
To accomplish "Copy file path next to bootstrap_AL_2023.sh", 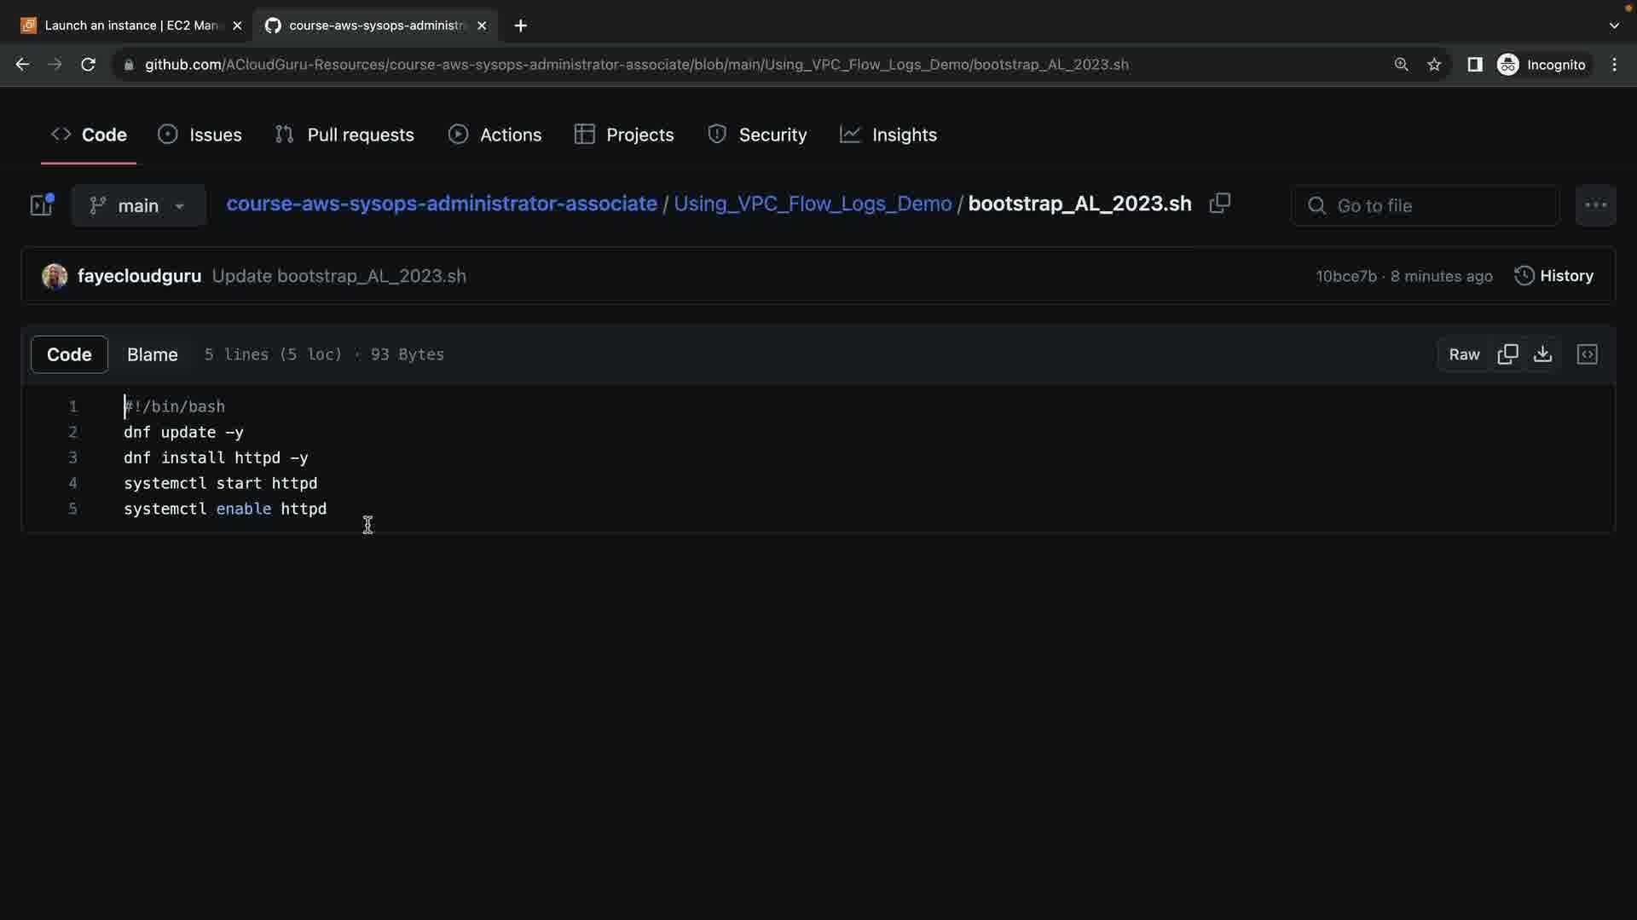I will coord(1220,204).
